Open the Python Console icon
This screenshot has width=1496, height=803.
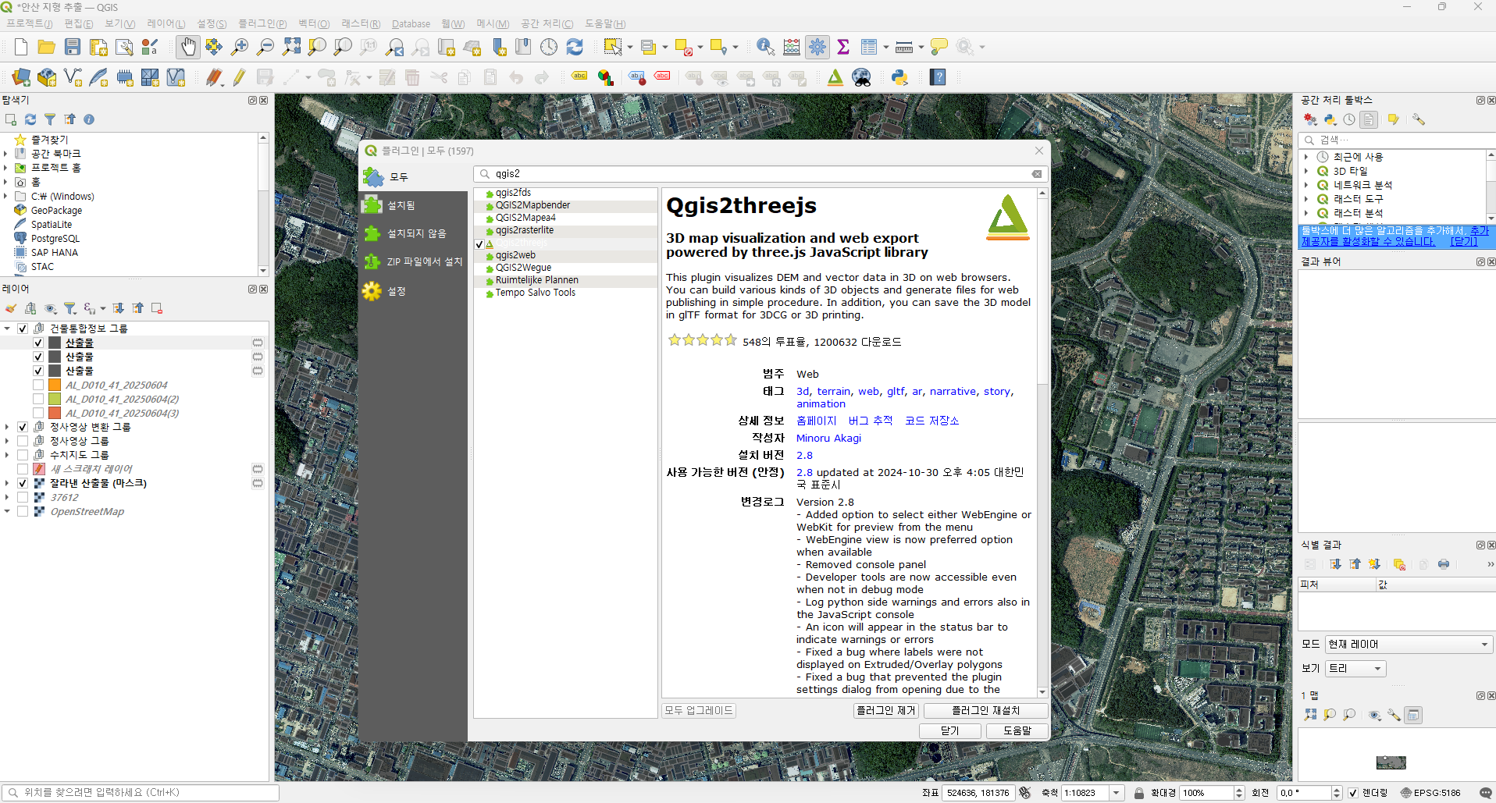tap(899, 77)
